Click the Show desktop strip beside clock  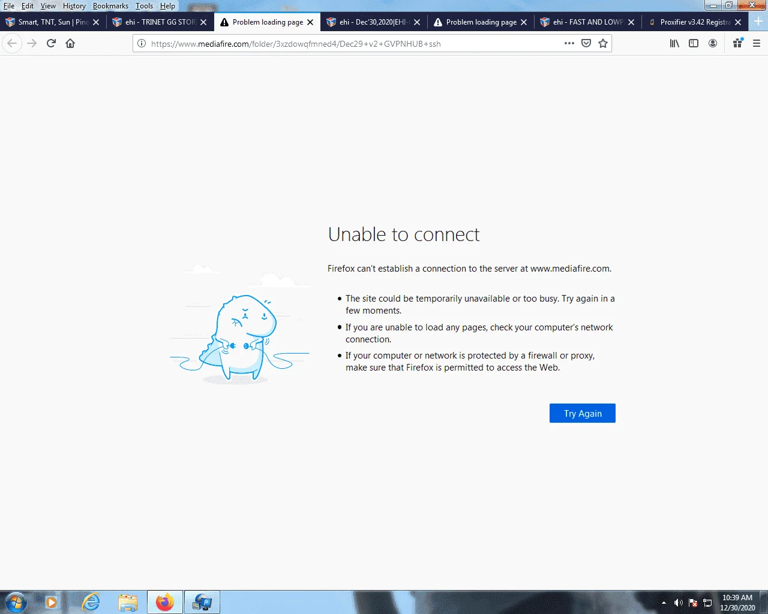tap(764, 602)
